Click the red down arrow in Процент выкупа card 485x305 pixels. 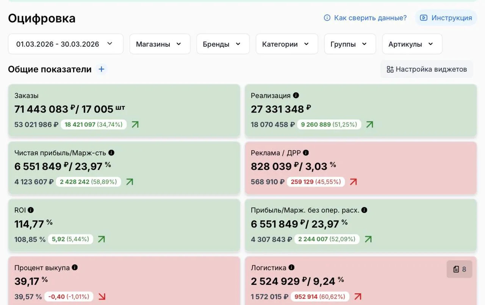[102, 297]
